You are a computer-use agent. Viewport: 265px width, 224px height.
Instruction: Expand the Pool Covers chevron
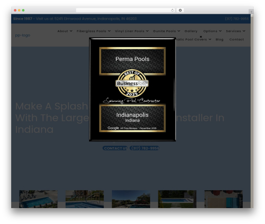pyautogui.click(x=210, y=39)
